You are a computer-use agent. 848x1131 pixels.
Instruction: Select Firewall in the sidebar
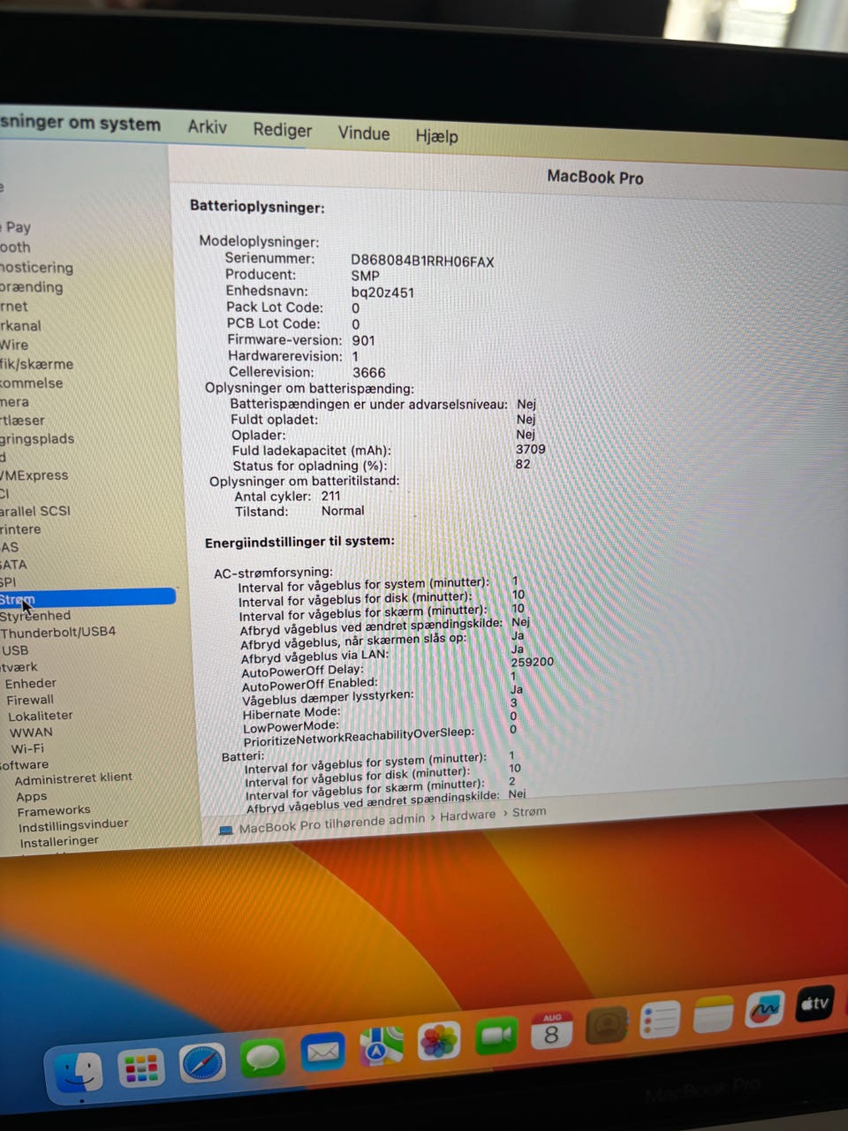click(x=30, y=699)
